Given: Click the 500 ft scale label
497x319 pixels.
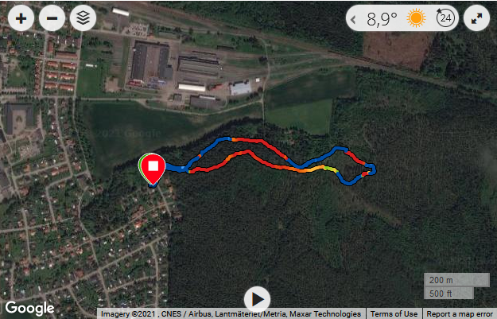Looking at the screenshot, I should pos(441,294).
